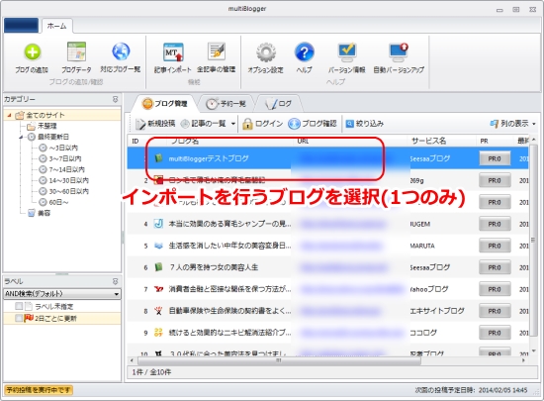Pin the ラベル panel

pos(116,281)
